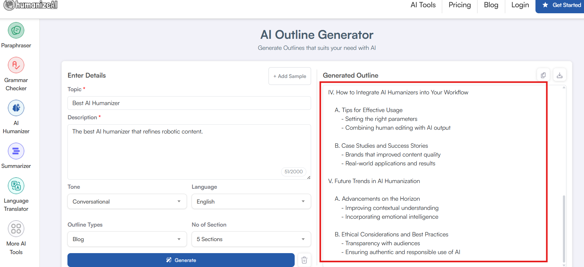Open the Grammar Checker icon
Viewport: 584px width, 267px height.
[x=16, y=65]
